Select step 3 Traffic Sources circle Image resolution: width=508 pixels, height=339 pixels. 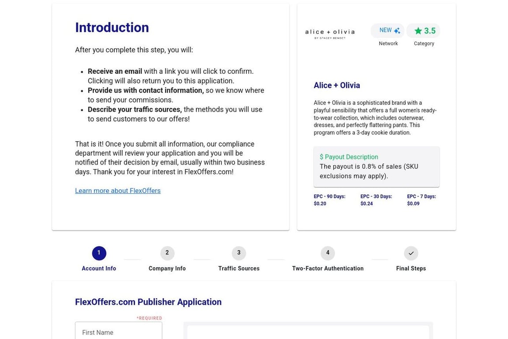pos(239,253)
